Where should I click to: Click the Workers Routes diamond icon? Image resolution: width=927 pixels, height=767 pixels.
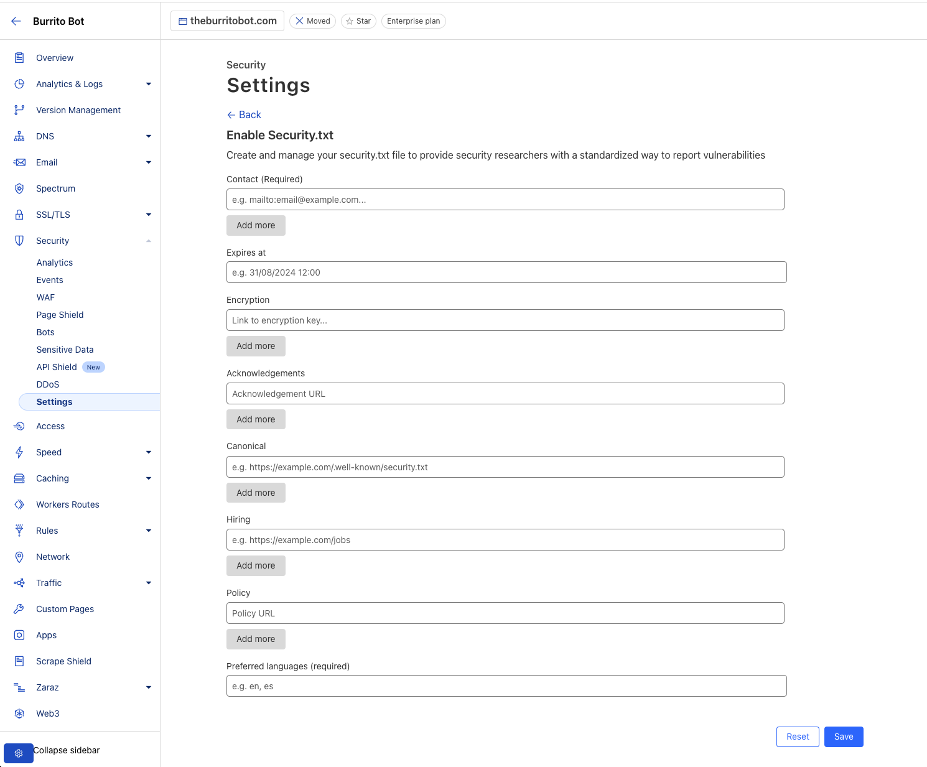point(19,504)
